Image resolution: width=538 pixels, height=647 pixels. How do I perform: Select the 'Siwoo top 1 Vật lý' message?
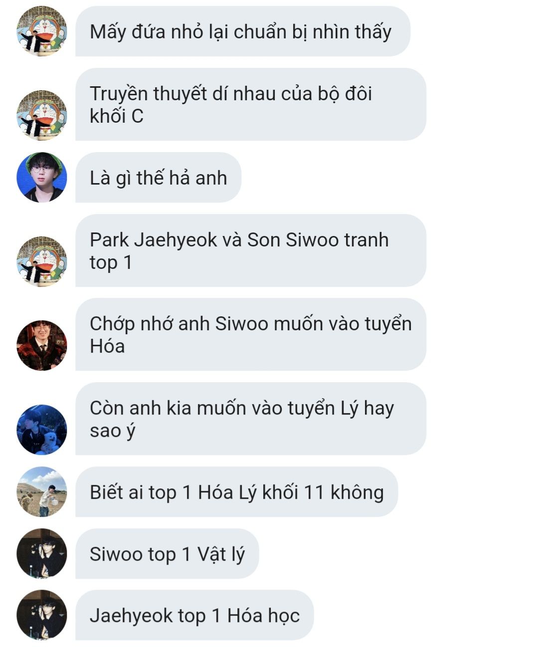(168, 554)
